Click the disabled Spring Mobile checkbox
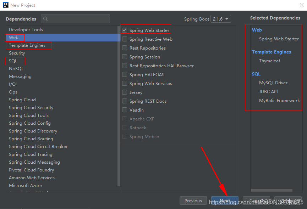Screen dimensions: 307x209 point(125,136)
